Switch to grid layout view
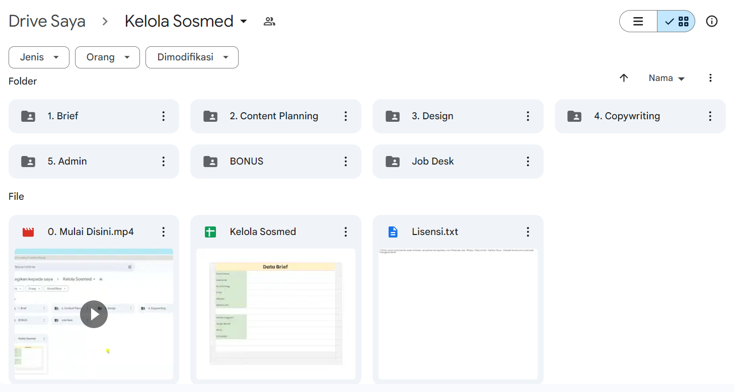The width and height of the screenshot is (734, 392). (677, 21)
